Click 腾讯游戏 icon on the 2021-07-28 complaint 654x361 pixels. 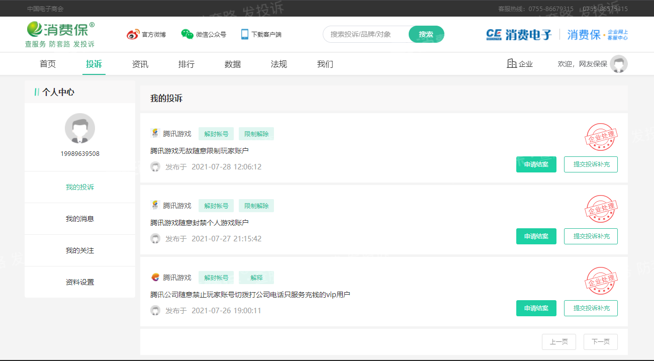[155, 134]
